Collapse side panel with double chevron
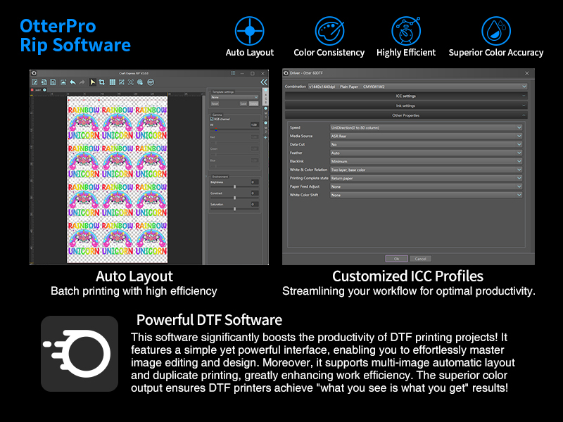The width and height of the screenshot is (563, 422). (x=264, y=82)
